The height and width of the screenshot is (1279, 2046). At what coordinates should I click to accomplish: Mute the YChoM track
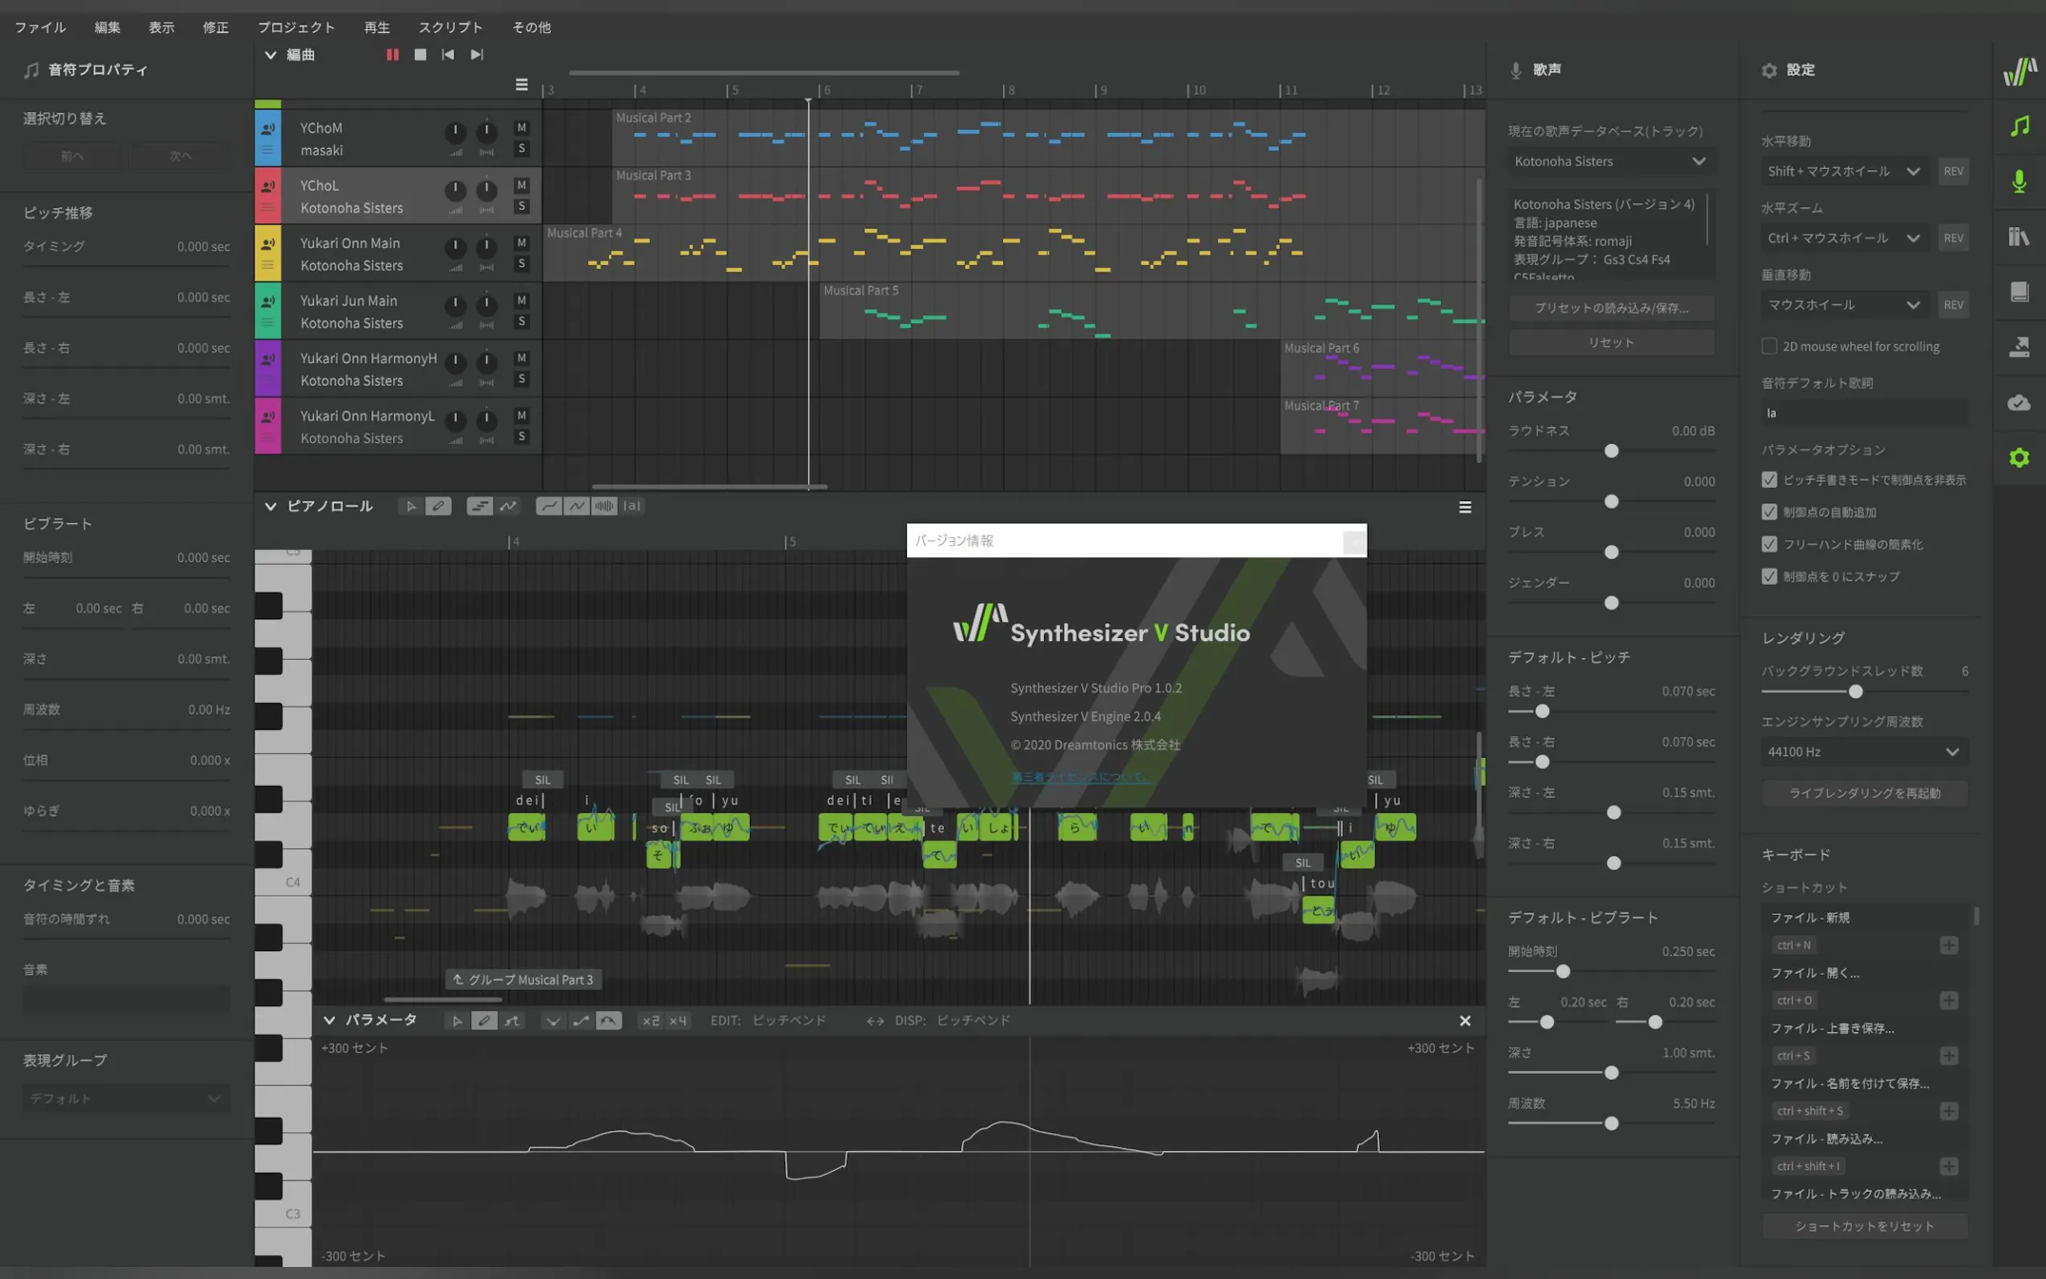click(x=522, y=128)
